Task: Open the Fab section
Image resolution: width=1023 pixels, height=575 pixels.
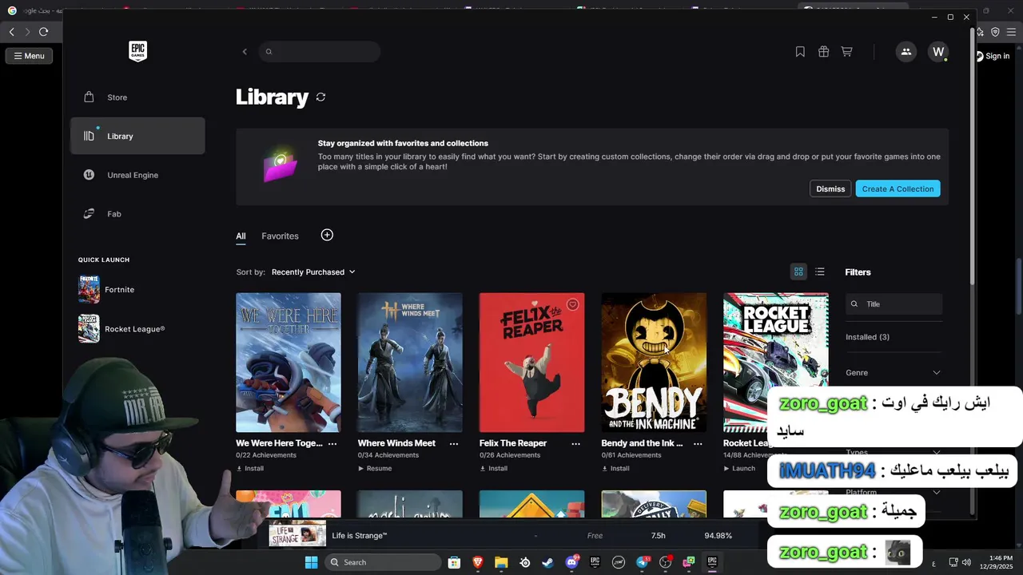Action: [x=137, y=214]
